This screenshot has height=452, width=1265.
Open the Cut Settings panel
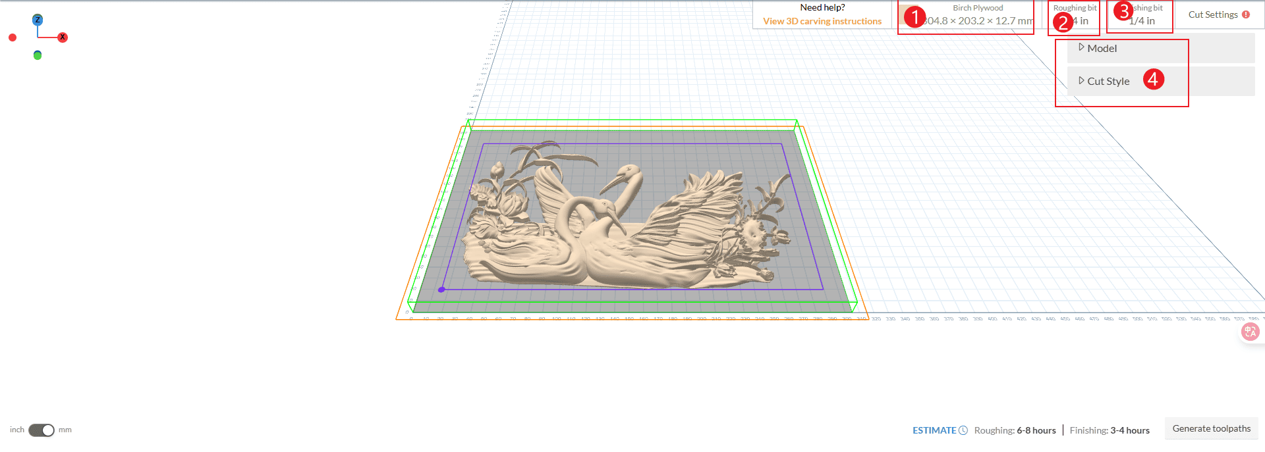click(1212, 14)
